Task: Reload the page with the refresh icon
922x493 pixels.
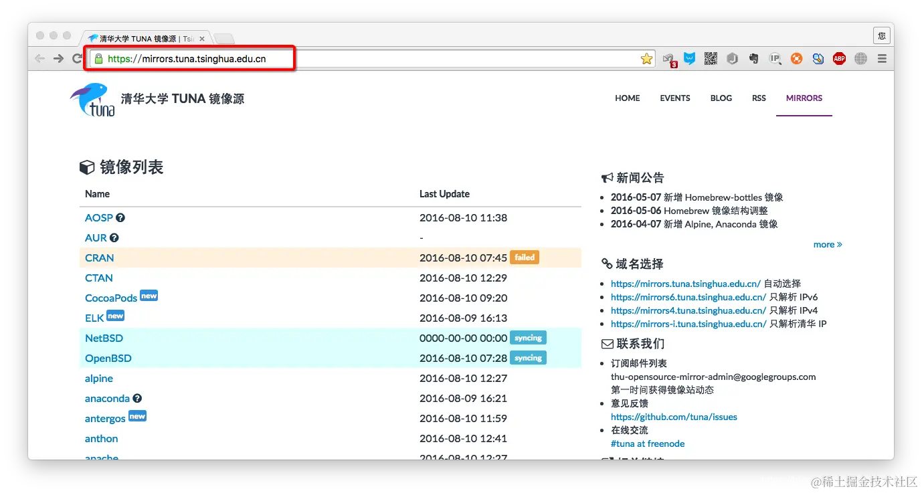Action: pos(78,59)
